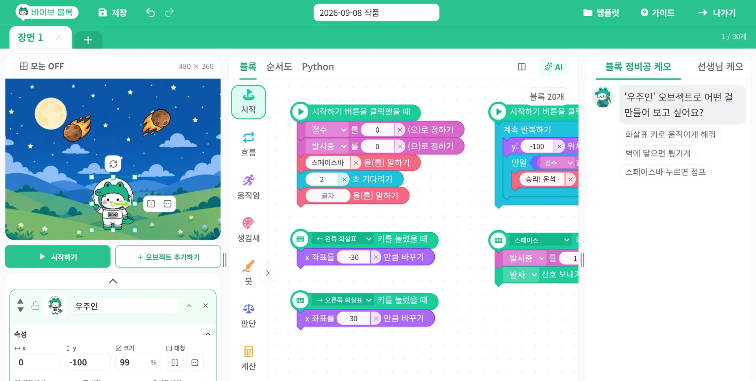
Task: Collapse the 속성 section
Action: [208, 334]
